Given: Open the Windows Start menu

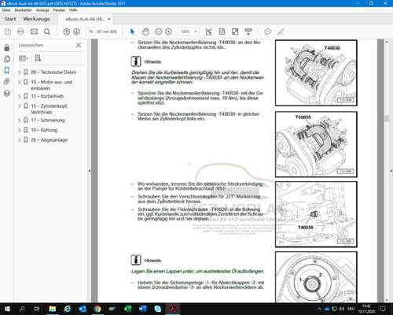Looking at the screenshot, I should tap(7, 309).
